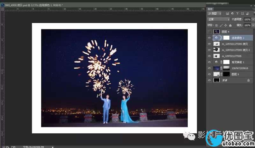The width and height of the screenshot is (255, 148).
Task: Click the layer name 背景
Action: point(225,80)
